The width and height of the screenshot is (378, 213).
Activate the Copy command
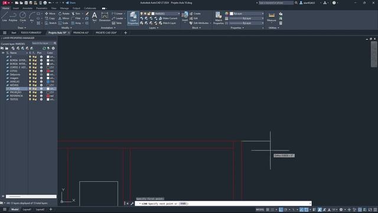(50, 18)
